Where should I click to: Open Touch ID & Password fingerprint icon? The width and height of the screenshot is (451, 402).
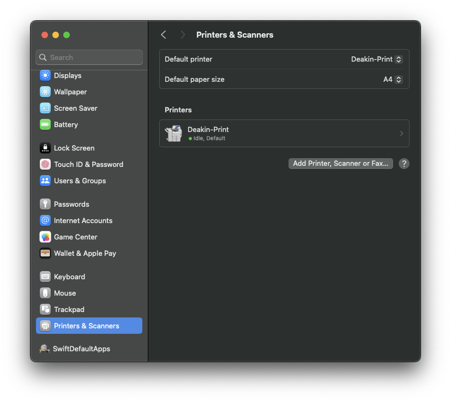[x=45, y=165]
